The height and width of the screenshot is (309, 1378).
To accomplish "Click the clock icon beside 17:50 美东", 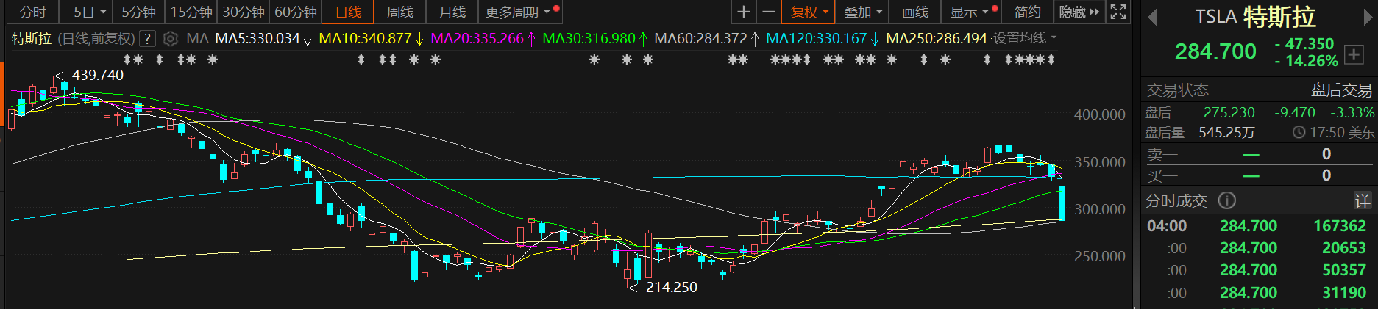I will click(x=1299, y=132).
